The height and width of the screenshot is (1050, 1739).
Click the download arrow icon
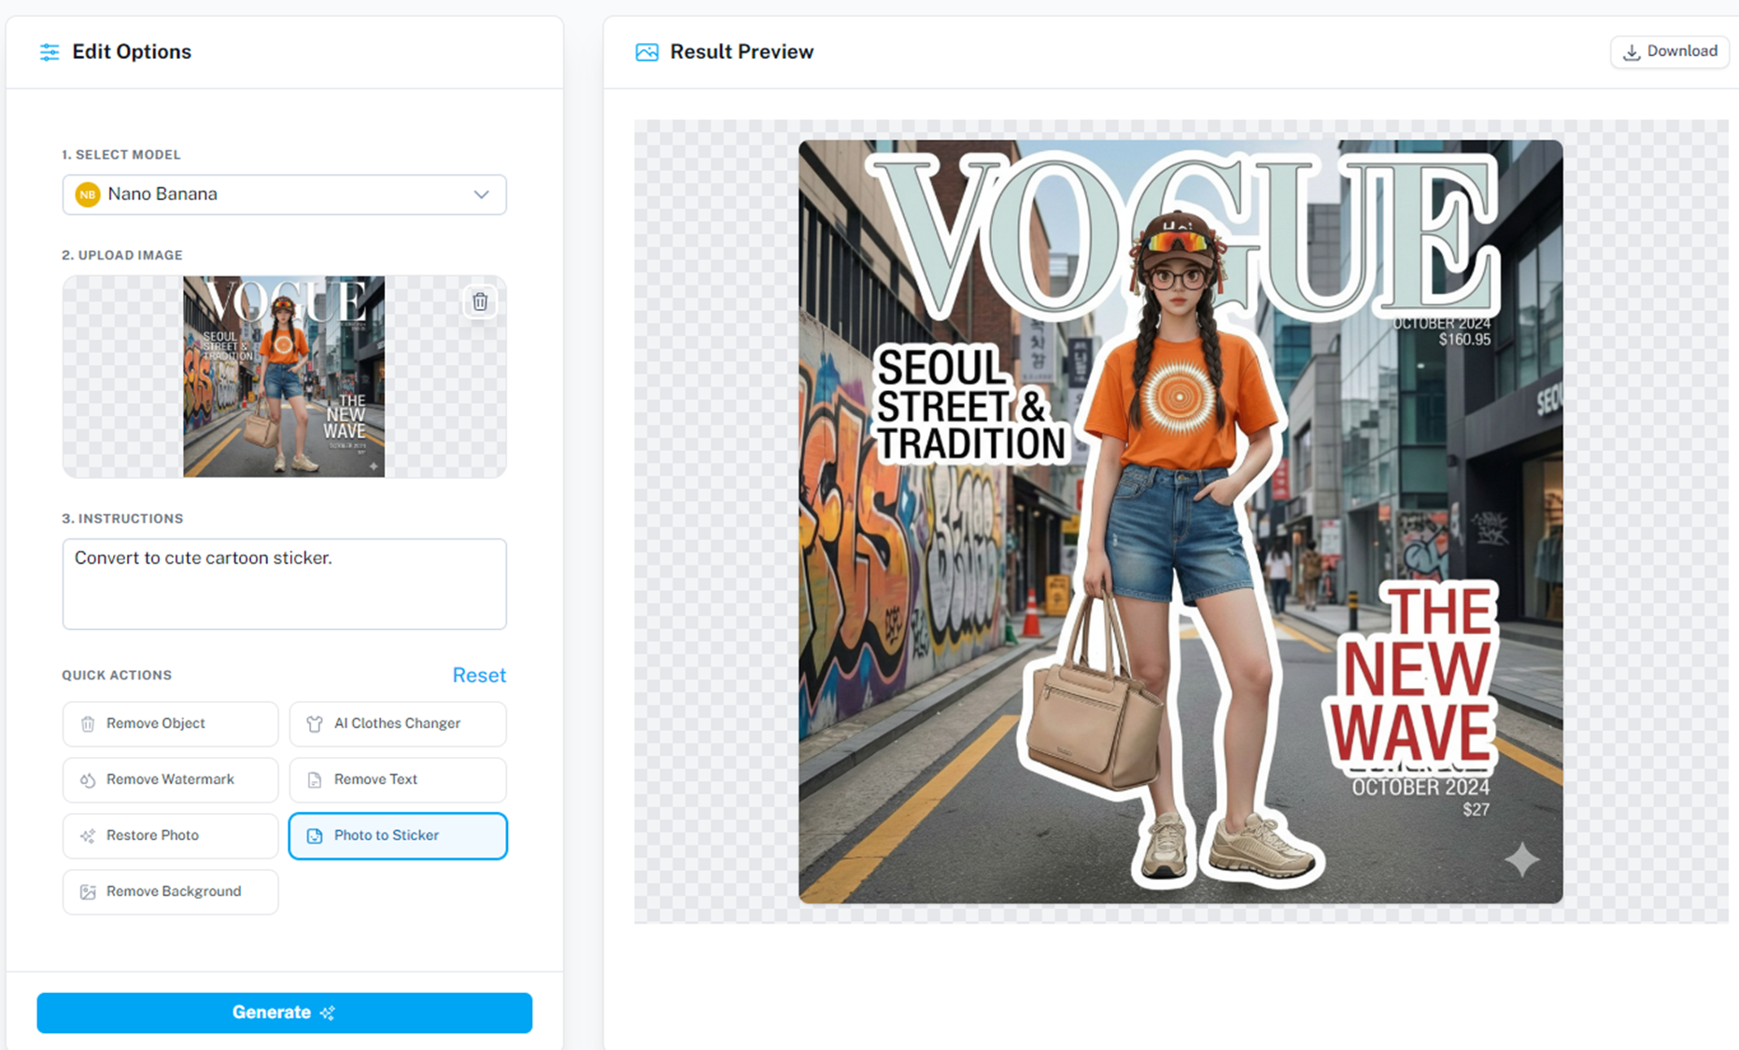tap(1632, 52)
